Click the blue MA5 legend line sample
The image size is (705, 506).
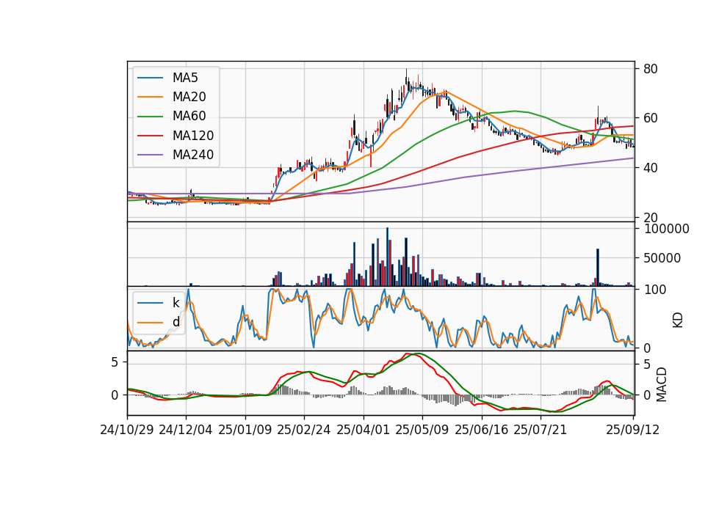coord(150,78)
